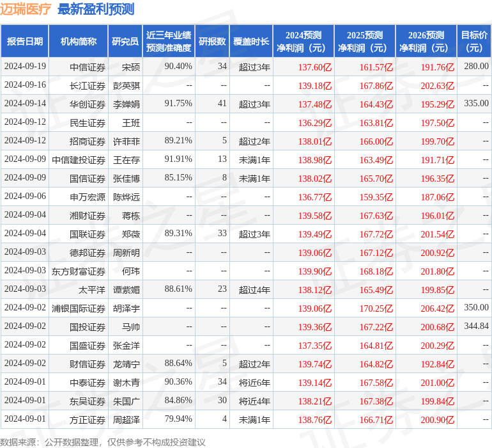Screen dimensions: 492x448
Task: Click researcher 宋硕
Action: click(131, 67)
